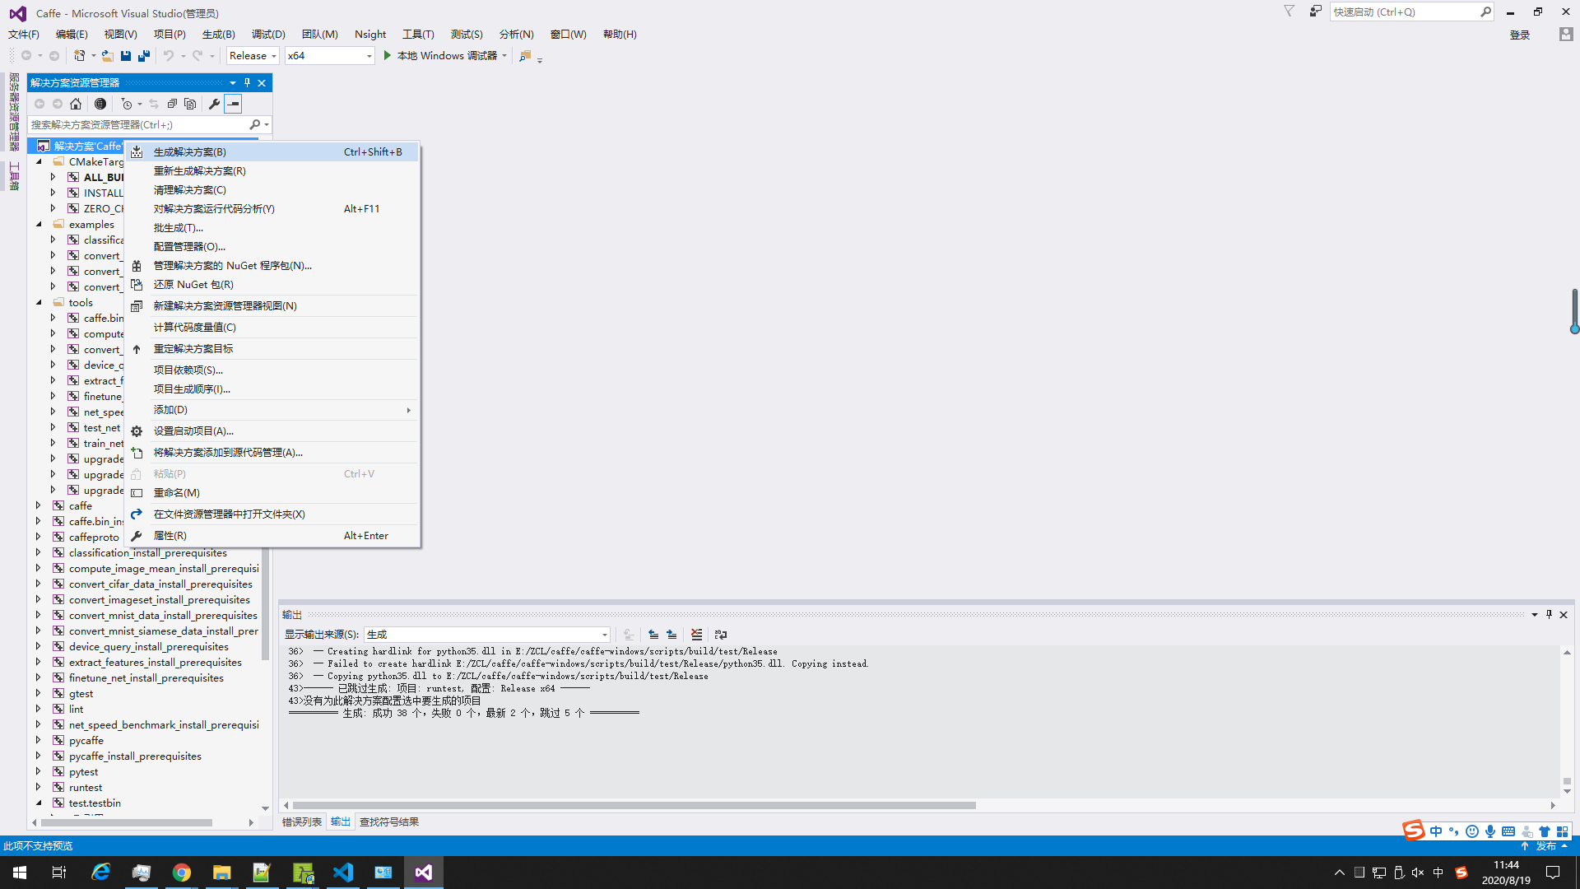Choose Set Startup Projects (设置启动项目)
This screenshot has width=1580, height=889.
point(272,431)
